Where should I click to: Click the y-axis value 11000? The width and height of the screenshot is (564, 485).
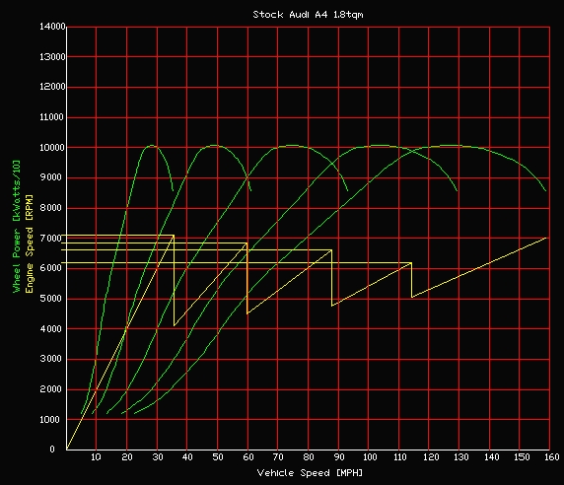[51, 117]
